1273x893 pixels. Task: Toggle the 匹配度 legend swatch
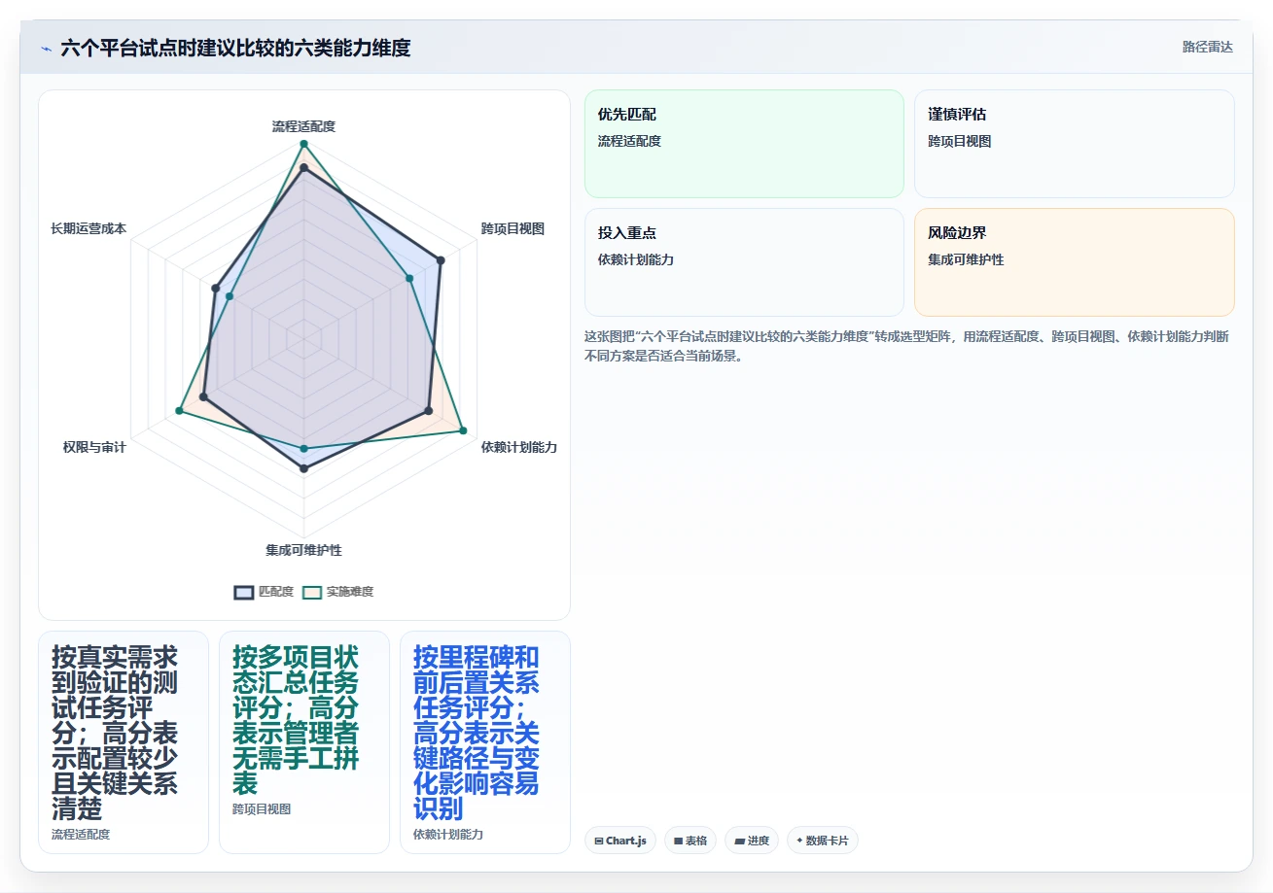tap(244, 592)
